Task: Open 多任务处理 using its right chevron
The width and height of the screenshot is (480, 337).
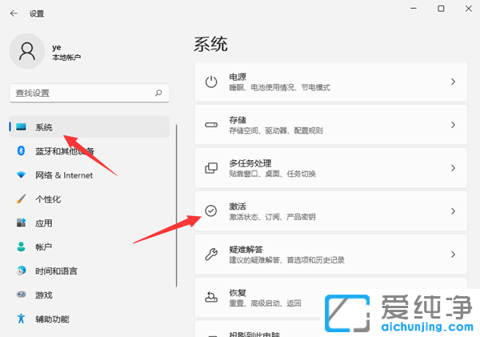Action: (x=453, y=168)
